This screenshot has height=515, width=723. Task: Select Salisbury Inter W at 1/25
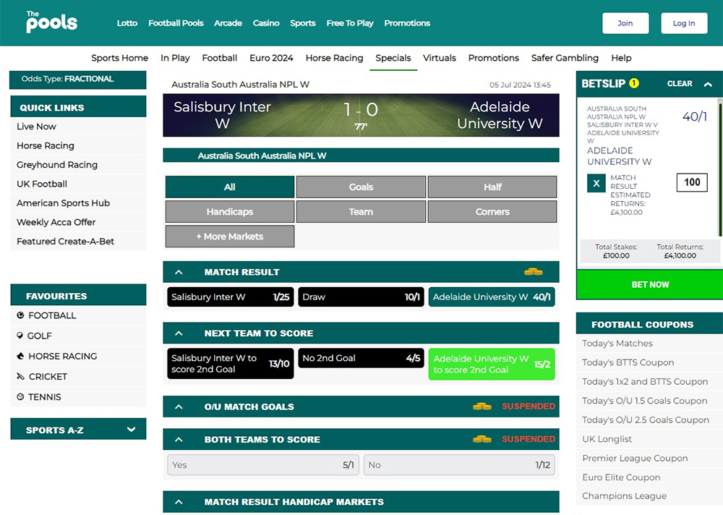pos(230,297)
